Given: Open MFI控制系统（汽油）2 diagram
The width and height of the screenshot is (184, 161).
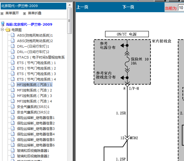Looking at the screenshot, I should click(34, 90).
